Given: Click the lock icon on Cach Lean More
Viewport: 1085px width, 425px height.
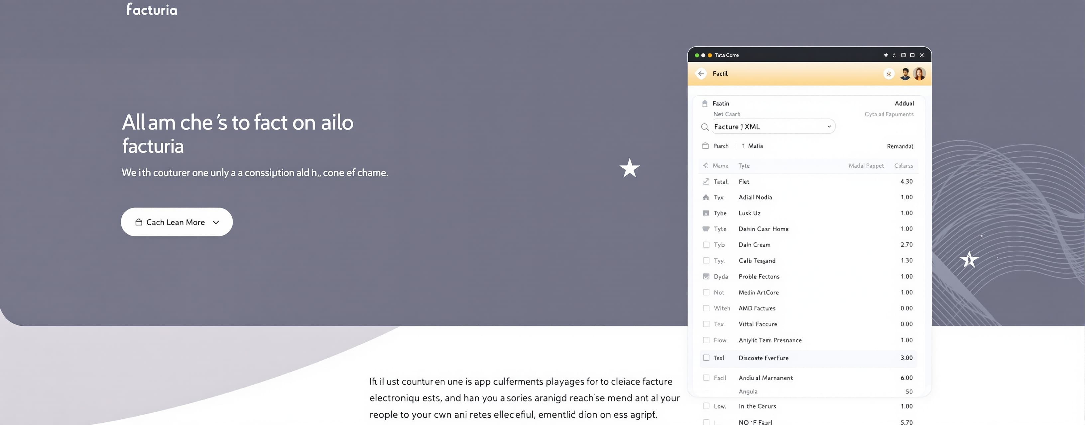Looking at the screenshot, I should [x=139, y=222].
